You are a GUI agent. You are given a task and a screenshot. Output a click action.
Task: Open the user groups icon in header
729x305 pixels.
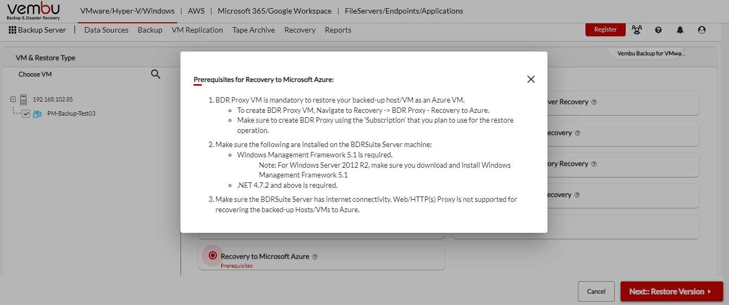pyautogui.click(x=637, y=30)
